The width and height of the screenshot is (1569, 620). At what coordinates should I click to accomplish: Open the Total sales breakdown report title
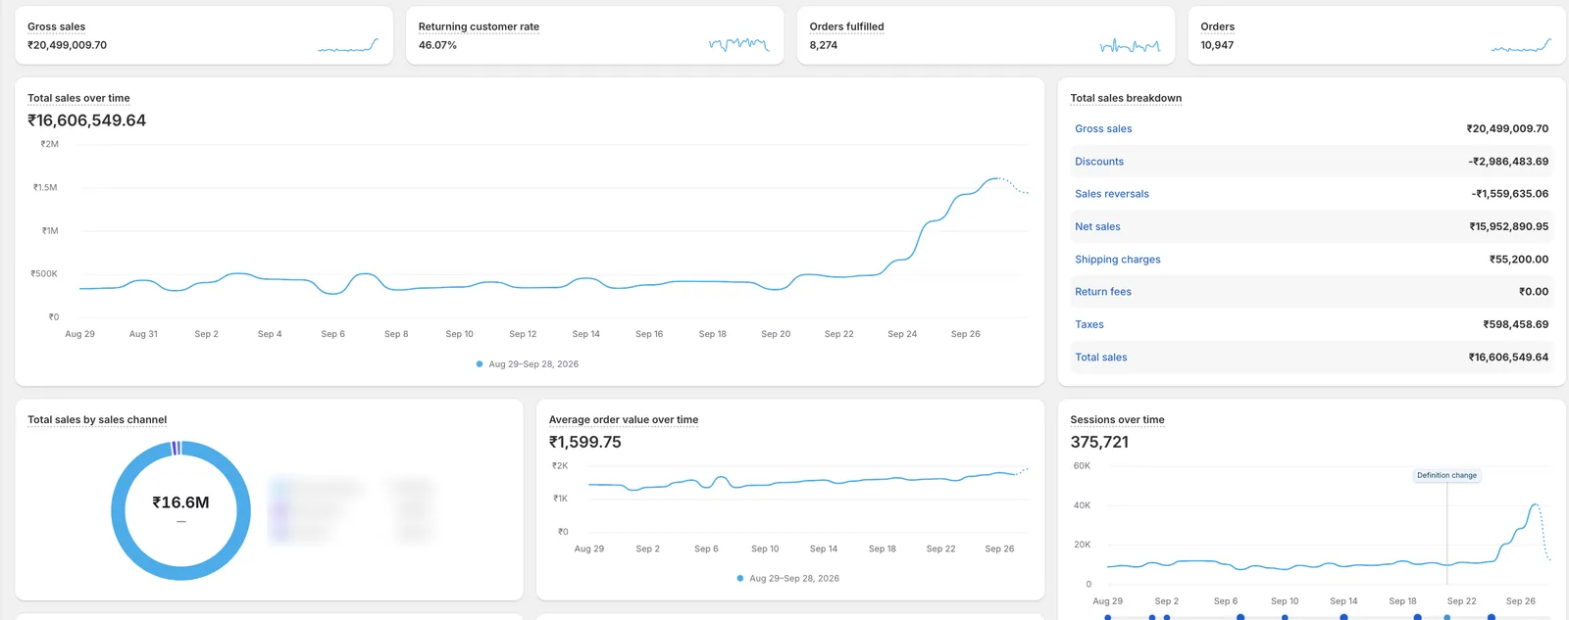coord(1126,98)
